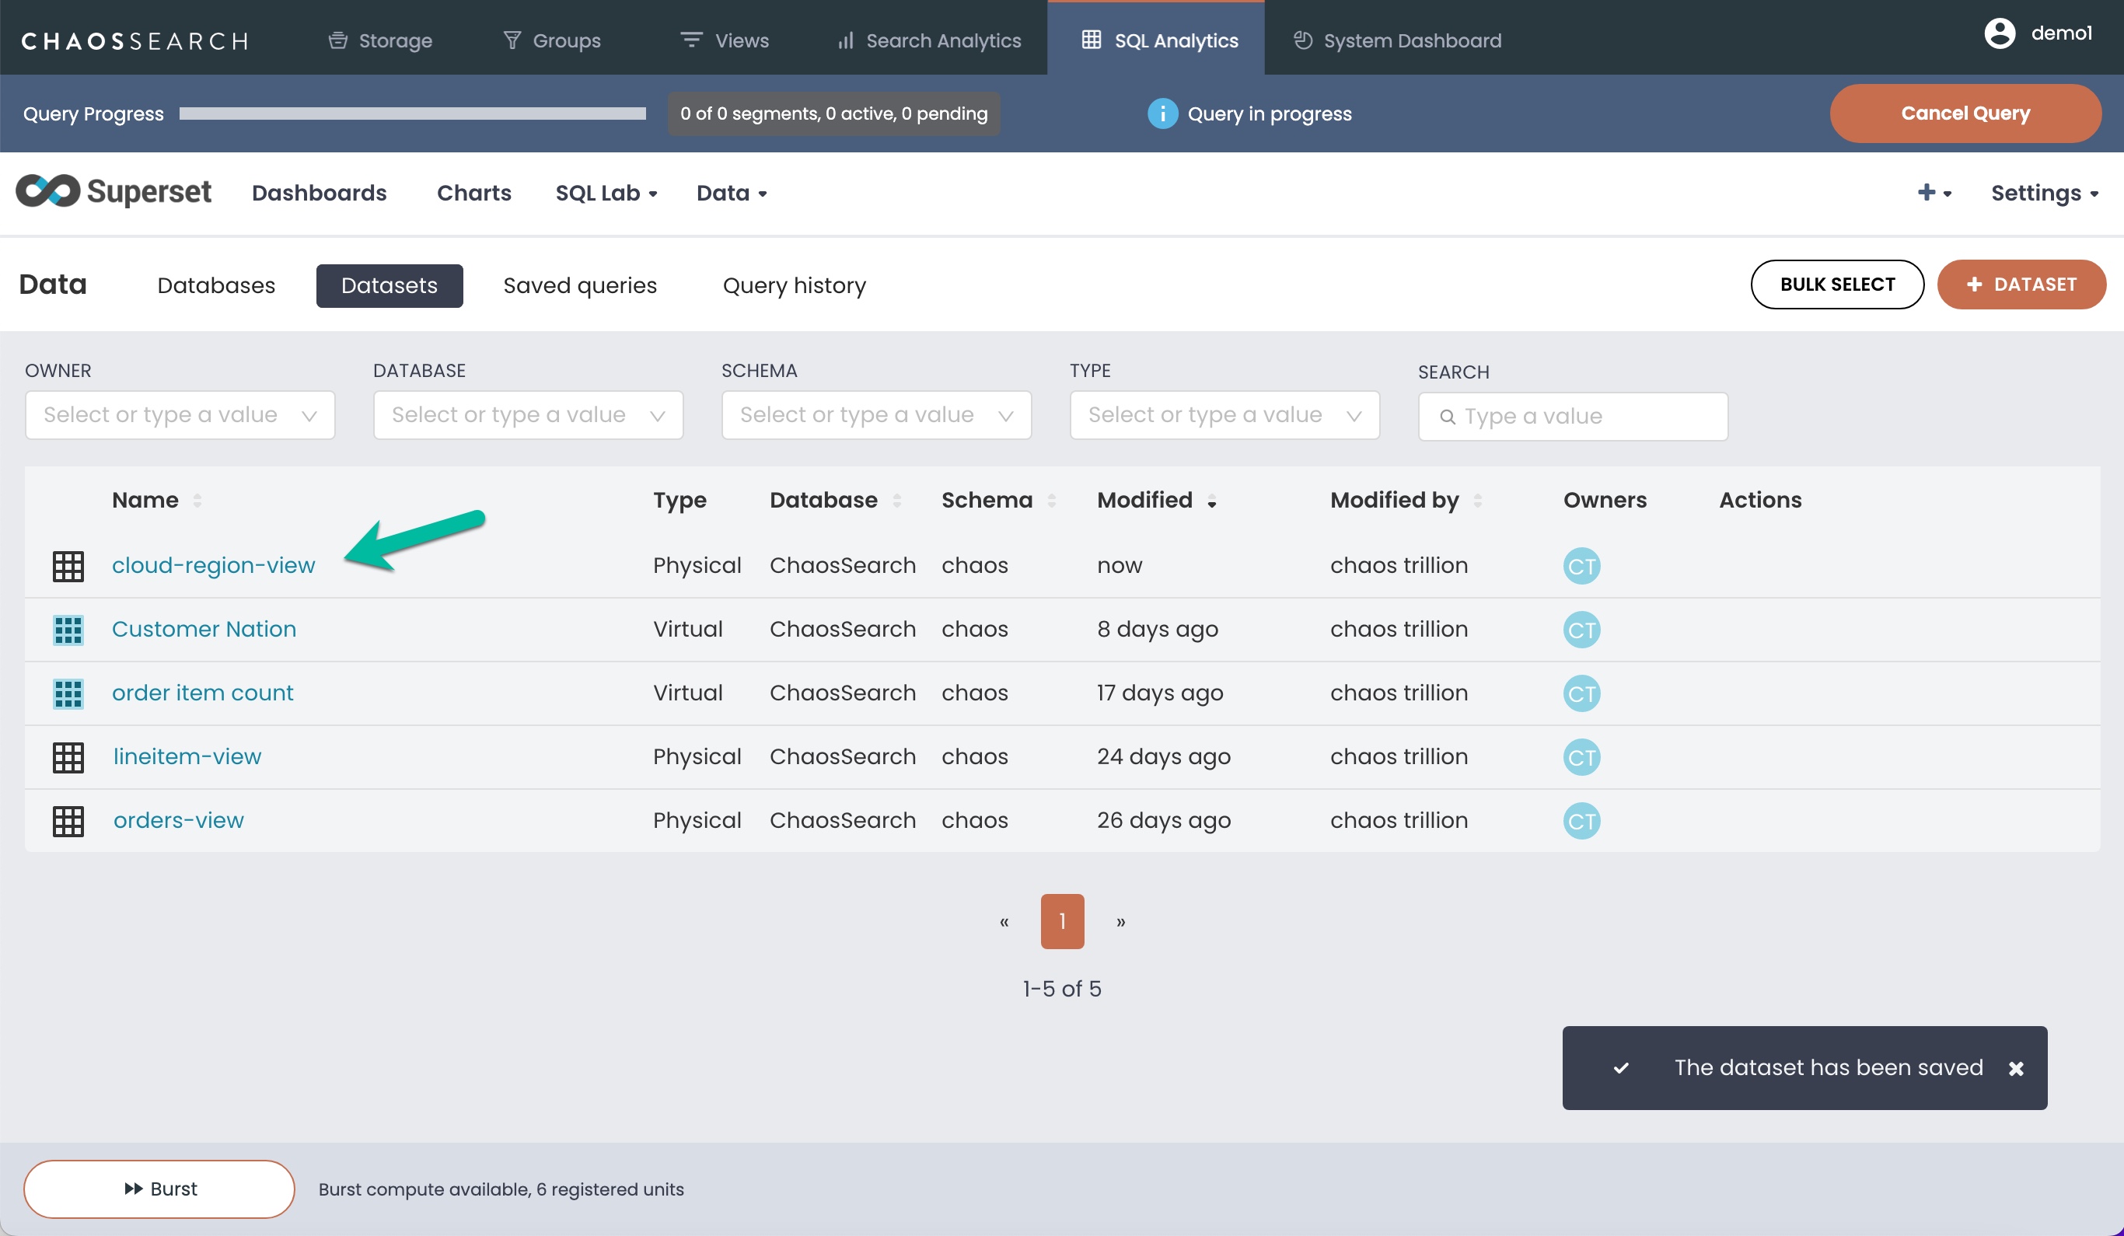Switch to the Saved queries tab
The width and height of the screenshot is (2124, 1236).
[580, 285]
